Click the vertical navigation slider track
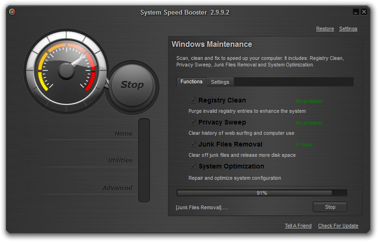Viewport: 378px width, 242px height. tap(144, 160)
